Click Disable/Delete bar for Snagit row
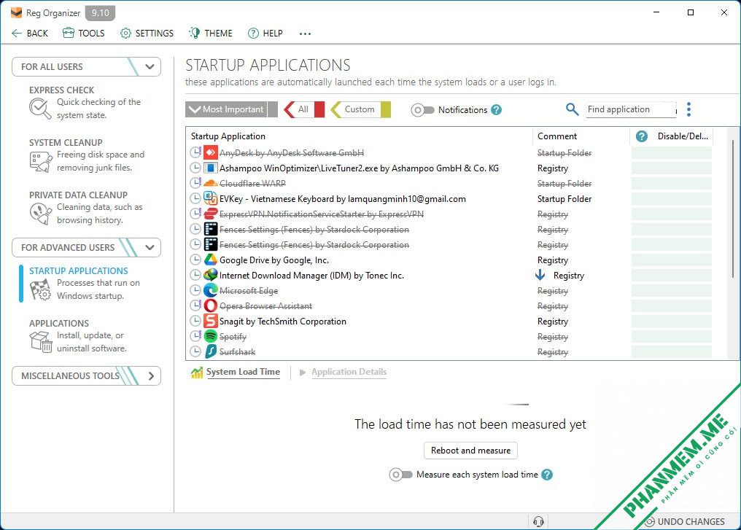This screenshot has width=741, height=530. (x=672, y=321)
